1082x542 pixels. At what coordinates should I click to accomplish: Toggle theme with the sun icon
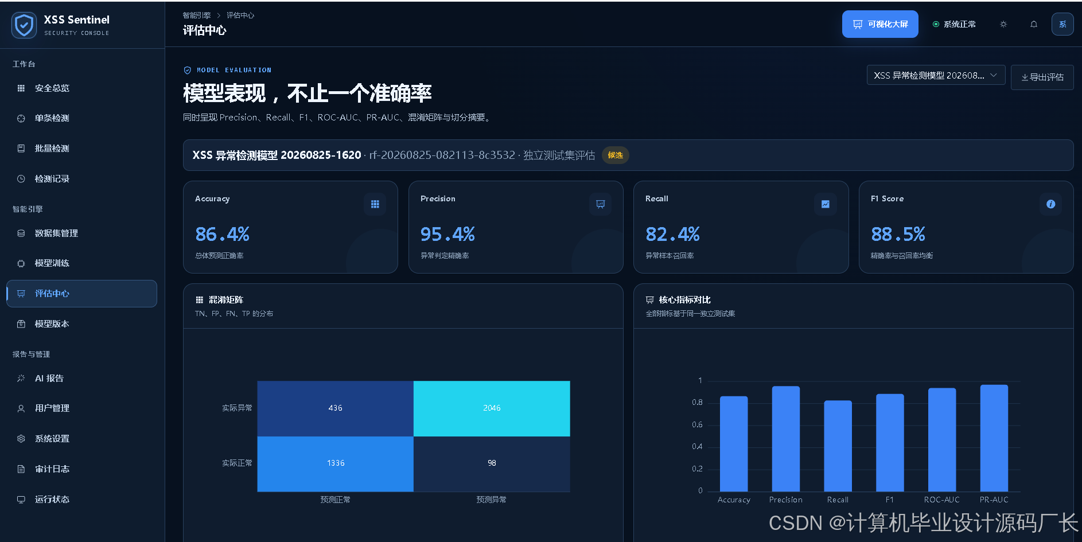[x=1003, y=24]
